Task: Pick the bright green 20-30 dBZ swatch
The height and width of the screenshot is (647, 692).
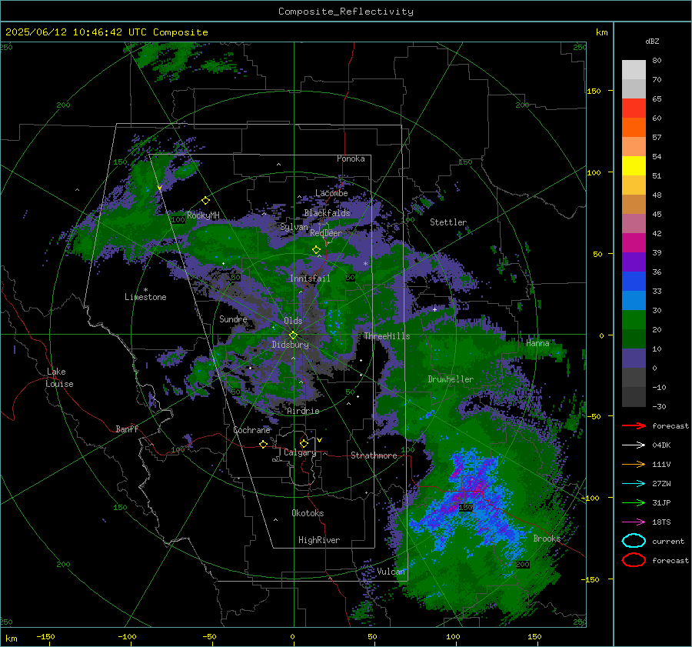Action: click(x=634, y=320)
